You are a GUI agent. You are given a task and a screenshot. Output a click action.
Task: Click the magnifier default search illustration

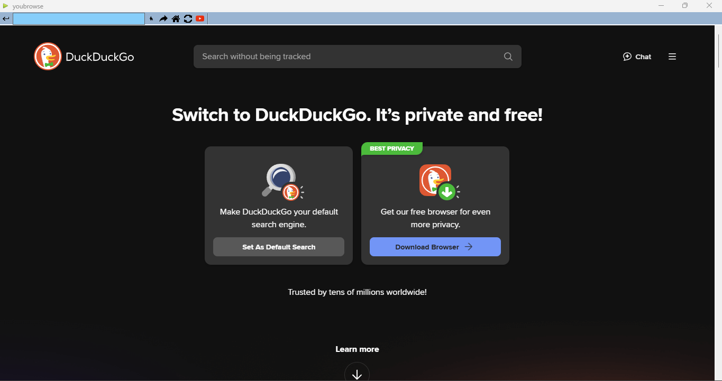pos(283,182)
